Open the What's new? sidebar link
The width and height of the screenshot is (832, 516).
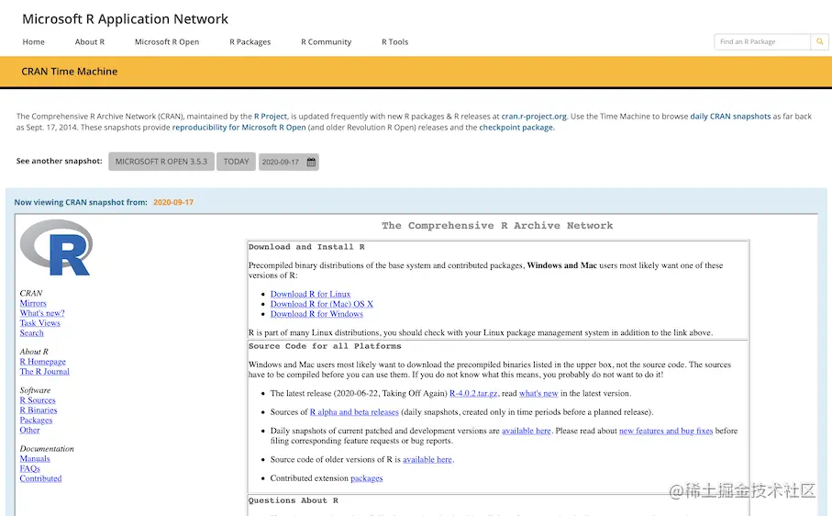coord(42,313)
